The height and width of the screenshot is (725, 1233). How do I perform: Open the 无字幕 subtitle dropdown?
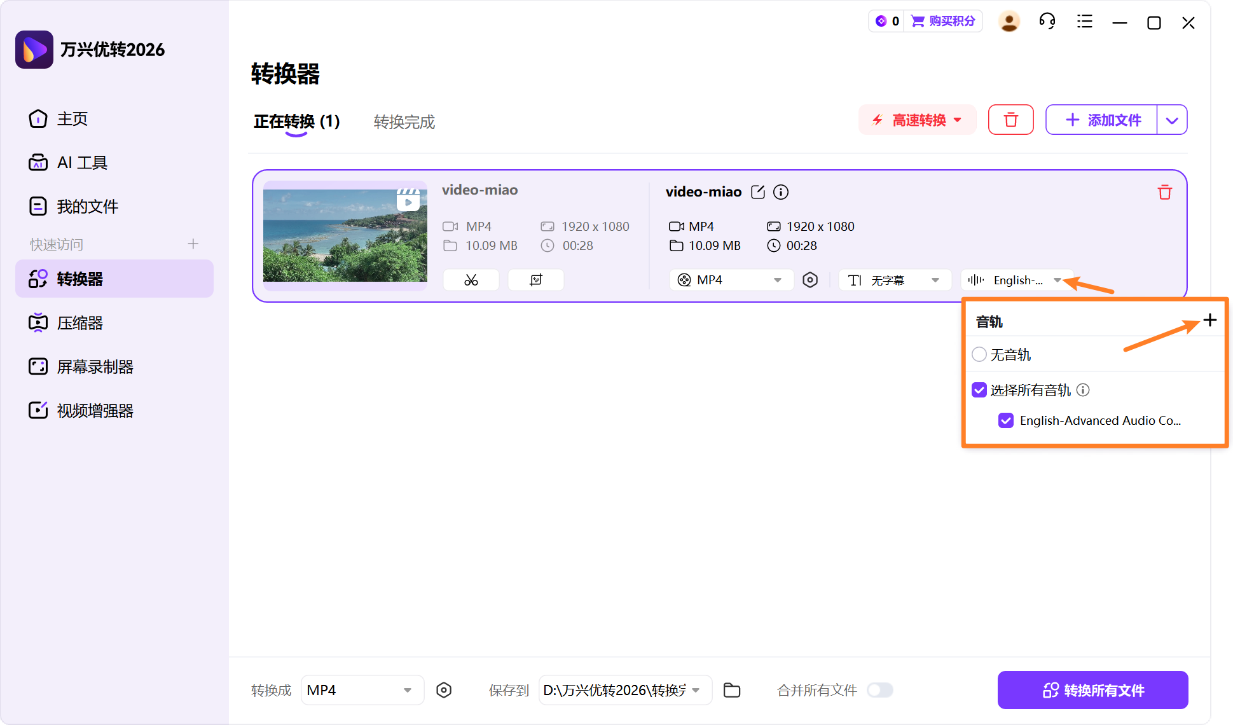[x=894, y=279]
